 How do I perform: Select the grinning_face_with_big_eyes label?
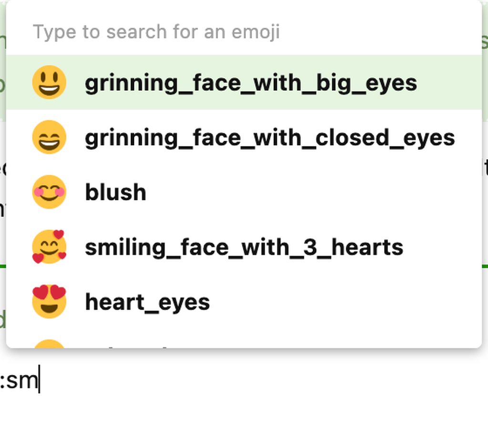[x=251, y=83]
